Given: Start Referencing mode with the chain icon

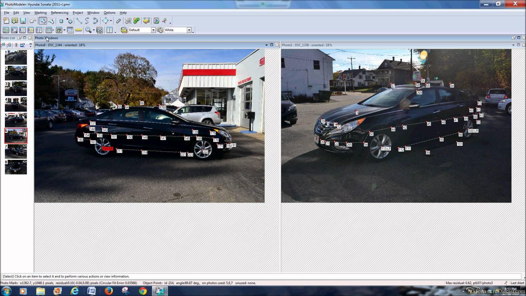Looking at the screenshot, I should pos(128,21).
